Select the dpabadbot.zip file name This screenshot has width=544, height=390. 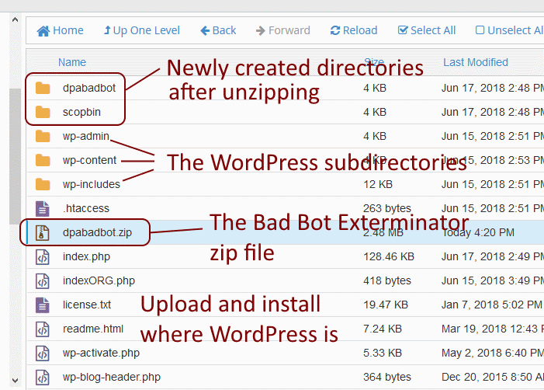pyautogui.click(x=97, y=232)
